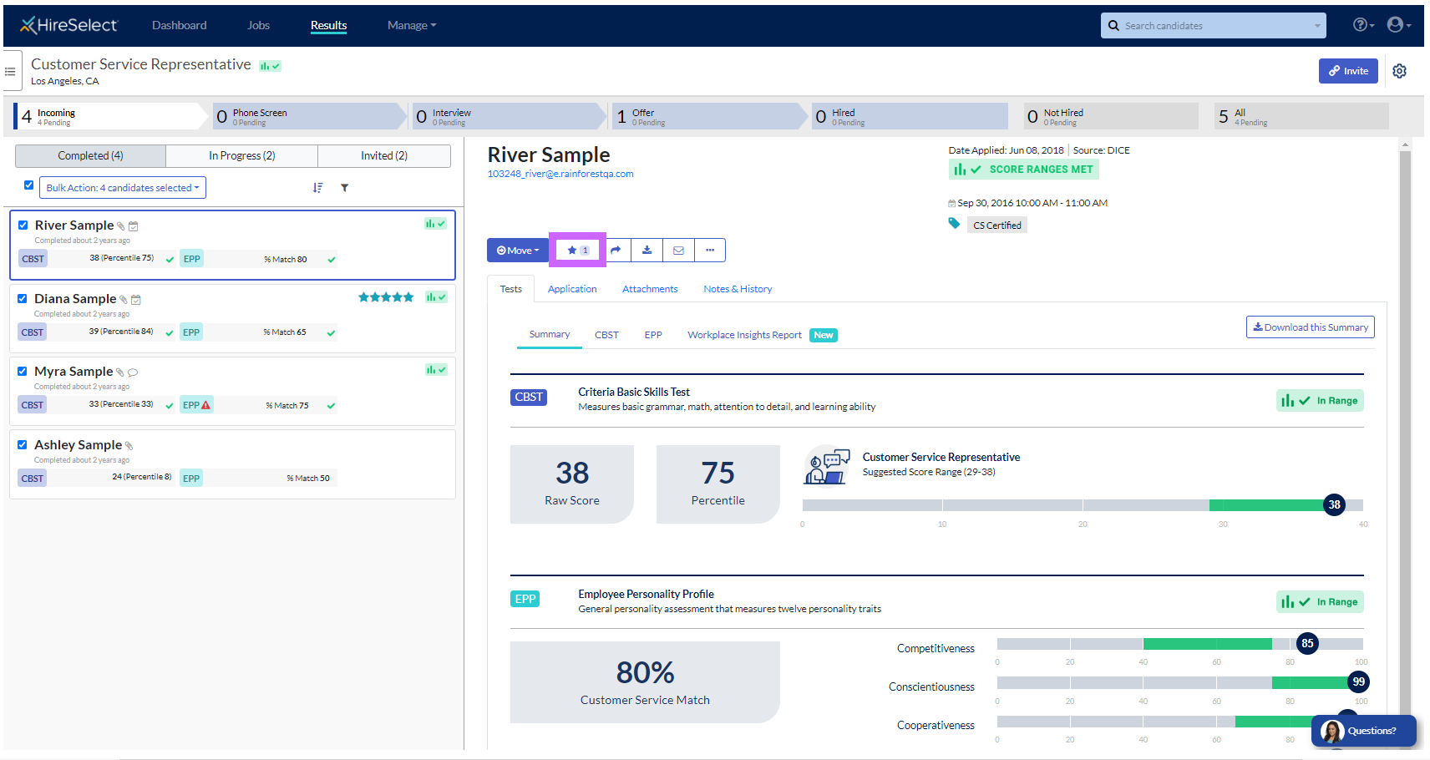The height and width of the screenshot is (760, 1430).
Task: Select the Completed (4) tab
Action: pyautogui.click(x=90, y=156)
